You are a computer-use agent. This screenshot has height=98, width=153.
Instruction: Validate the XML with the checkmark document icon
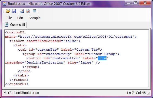[x=28, y=11]
